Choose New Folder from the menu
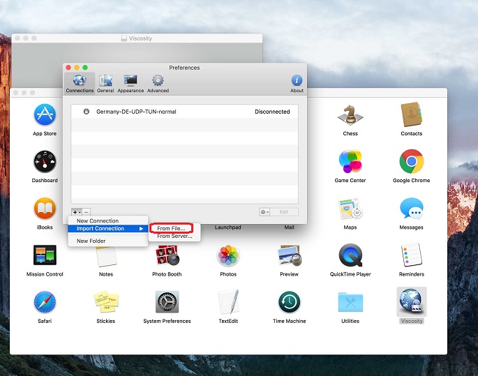 tap(91, 241)
